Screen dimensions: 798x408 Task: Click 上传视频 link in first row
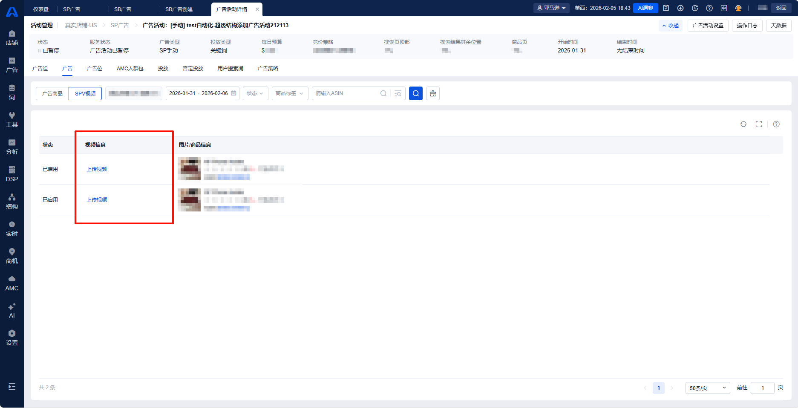point(97,169)
